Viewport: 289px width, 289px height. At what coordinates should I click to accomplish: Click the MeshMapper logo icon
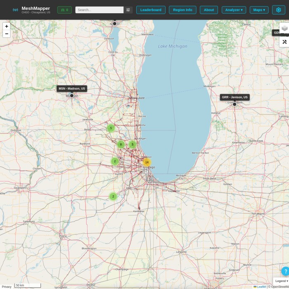point(15,10)
